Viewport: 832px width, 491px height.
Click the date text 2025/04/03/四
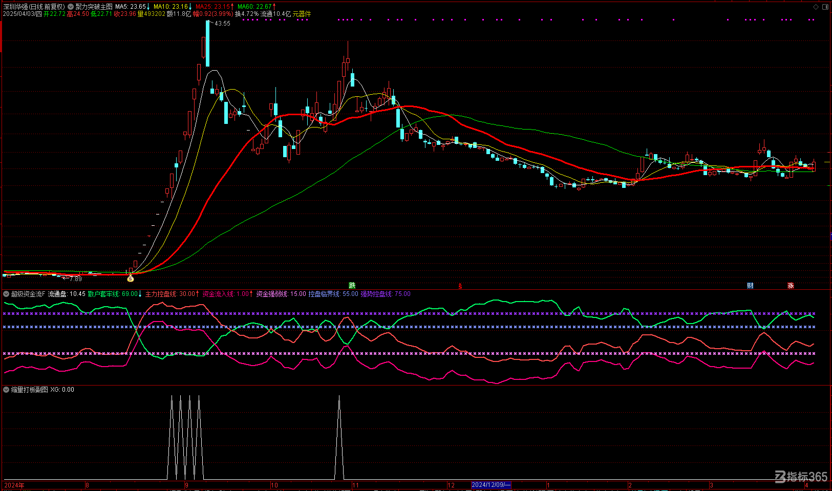coord(23,14)
